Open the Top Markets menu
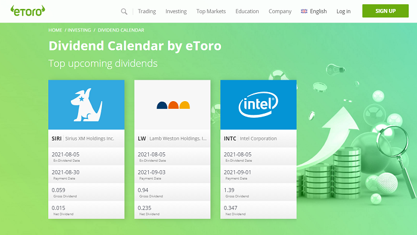The width and height of the screenshot is (417, 235). [x=211, y=11]
